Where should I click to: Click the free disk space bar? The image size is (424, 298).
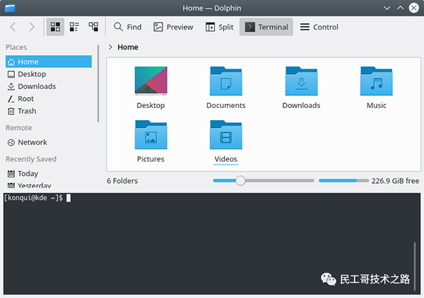coord(343,181)
